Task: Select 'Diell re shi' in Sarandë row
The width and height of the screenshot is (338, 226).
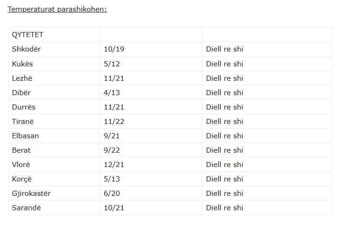Action: point(225,207)
